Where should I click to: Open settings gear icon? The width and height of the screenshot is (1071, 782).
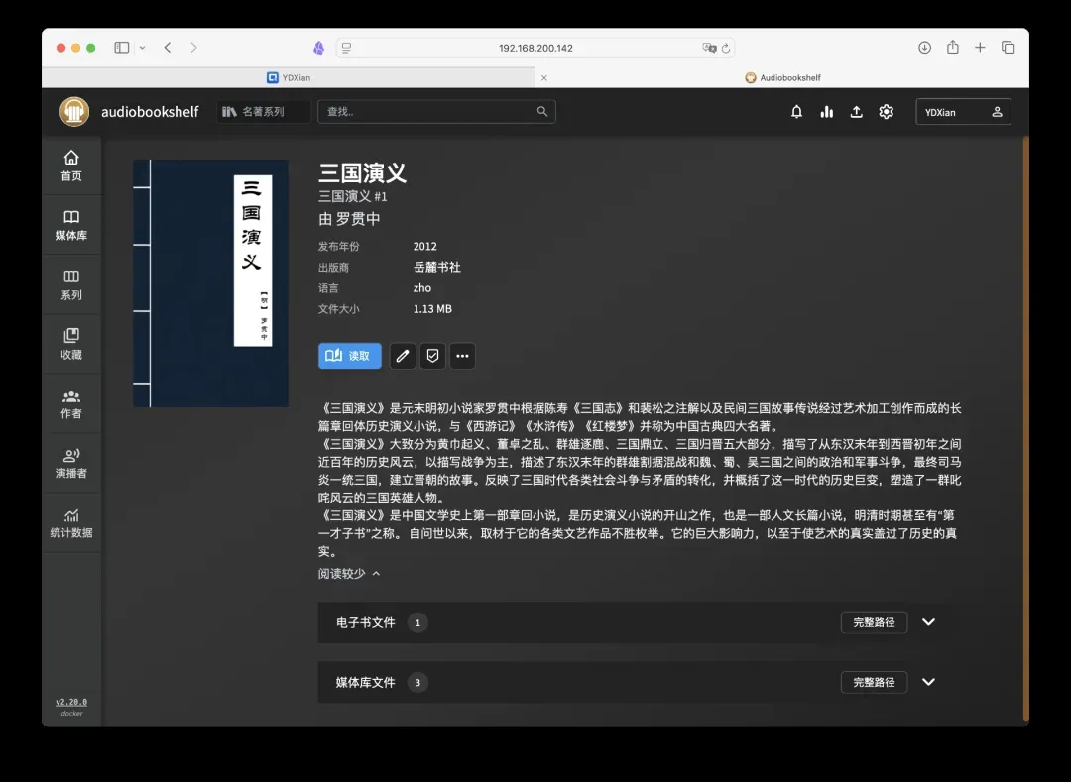pos(886,112)
